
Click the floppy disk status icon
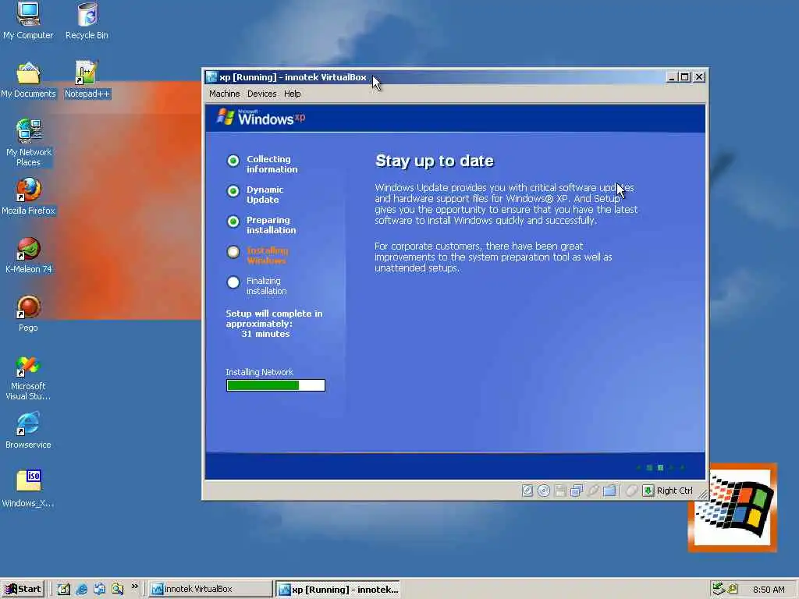560,491
